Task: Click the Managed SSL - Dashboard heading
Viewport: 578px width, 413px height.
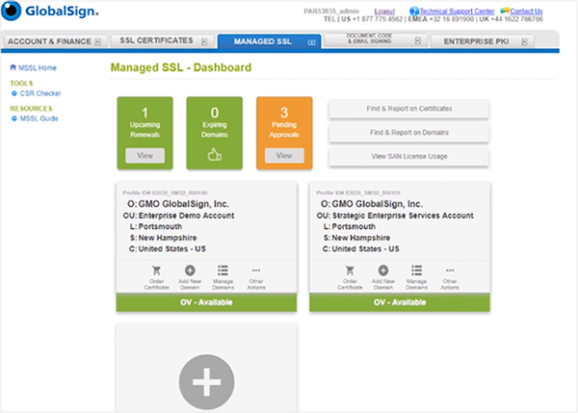Action: (x=181, y=67)
